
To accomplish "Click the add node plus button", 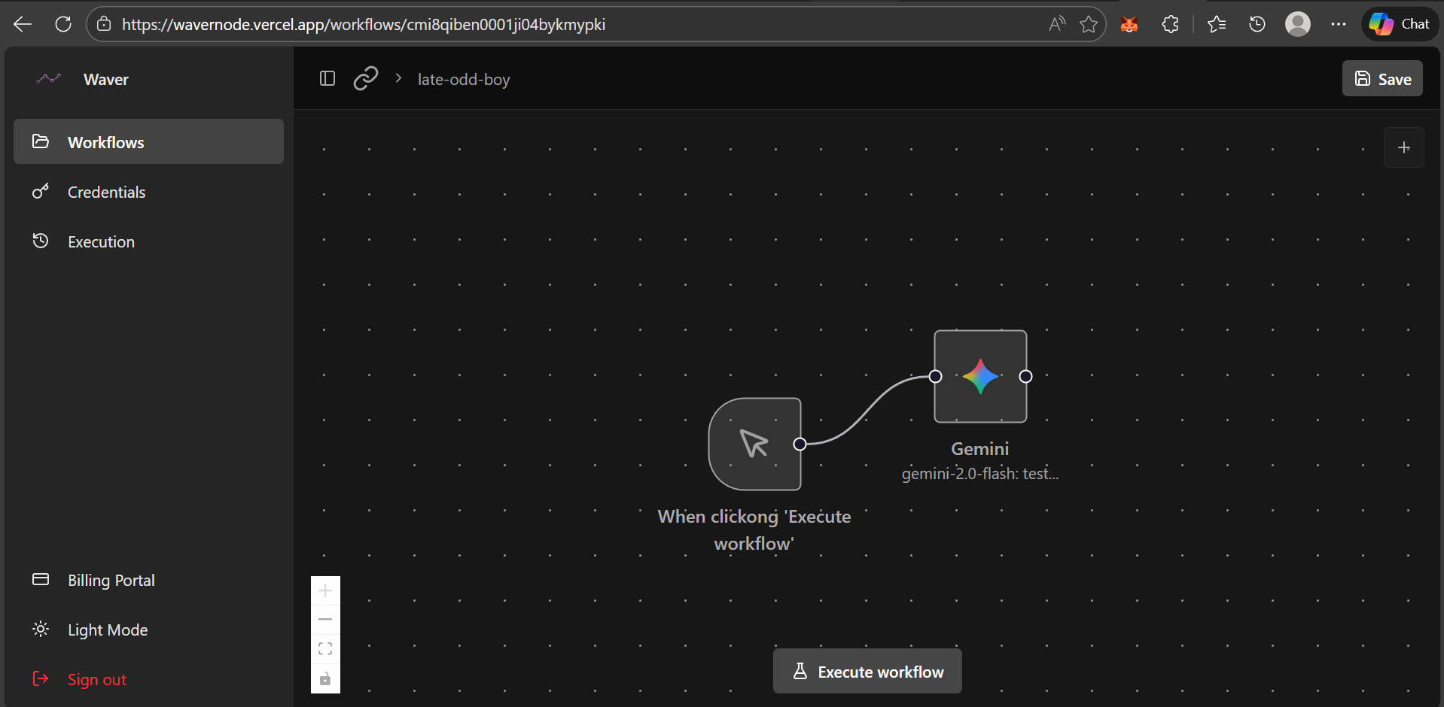I will tap(1404, 147).
